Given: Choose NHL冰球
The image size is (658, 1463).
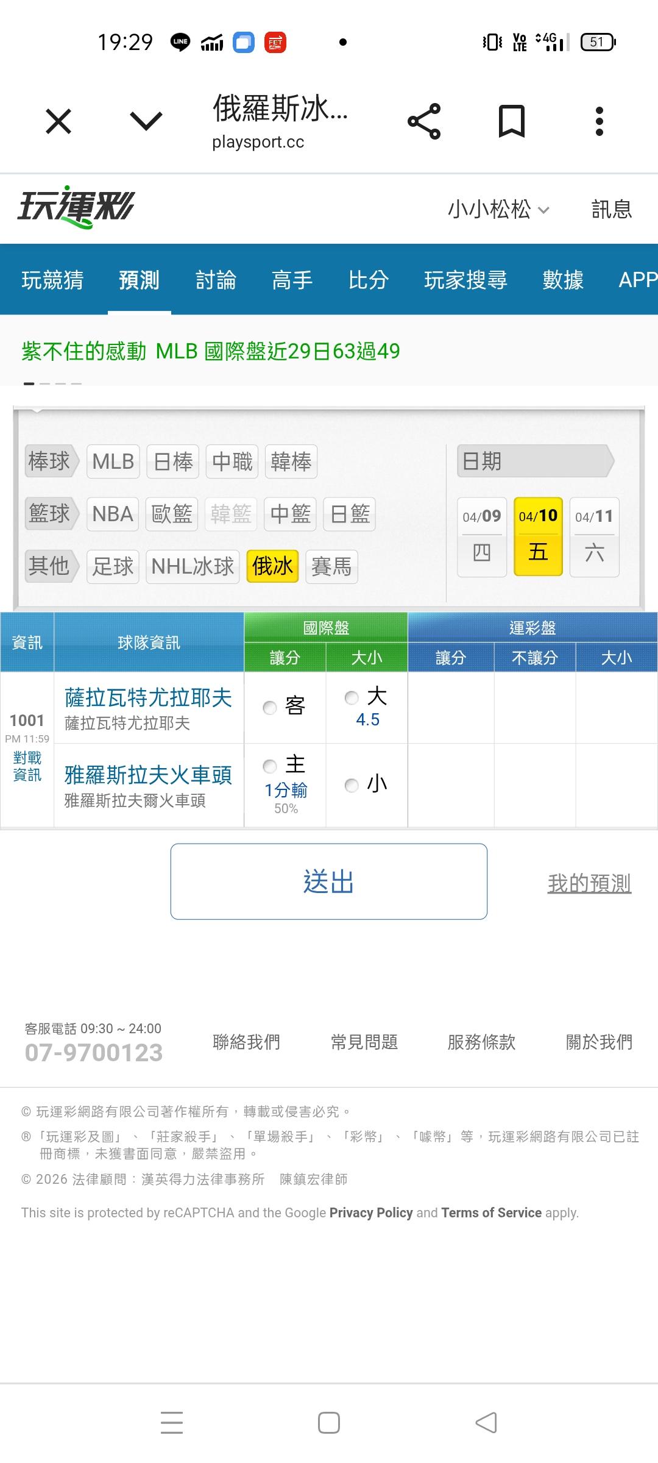Looking at the screenshot, I should tap(193, 566).
